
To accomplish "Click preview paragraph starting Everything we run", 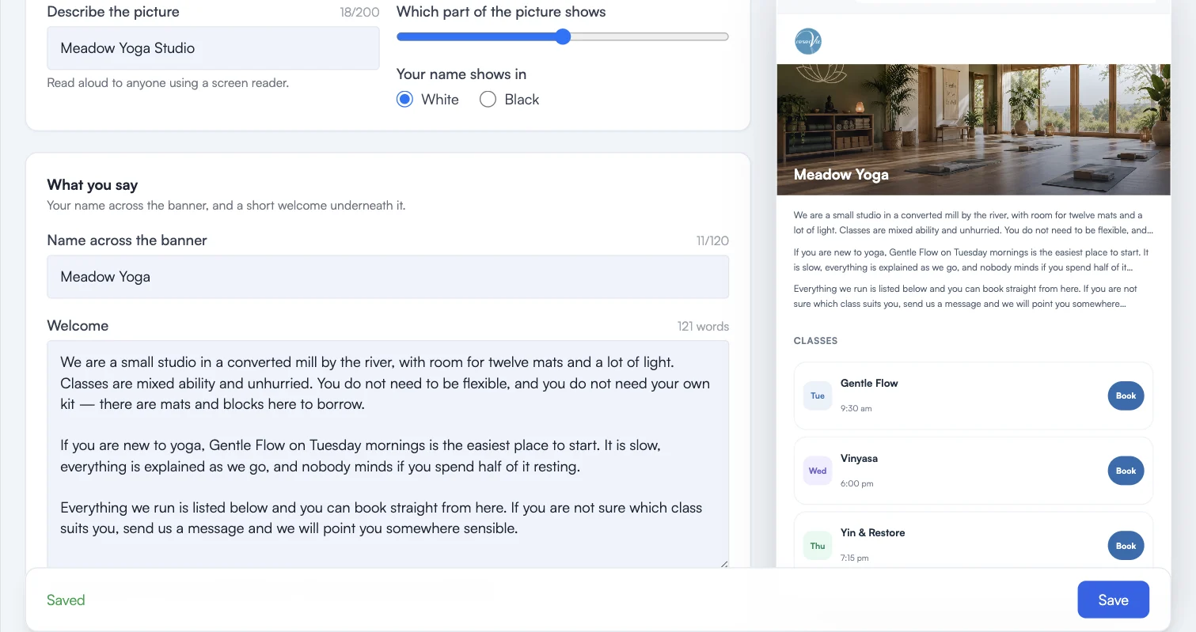I will [x=973, y=297].
